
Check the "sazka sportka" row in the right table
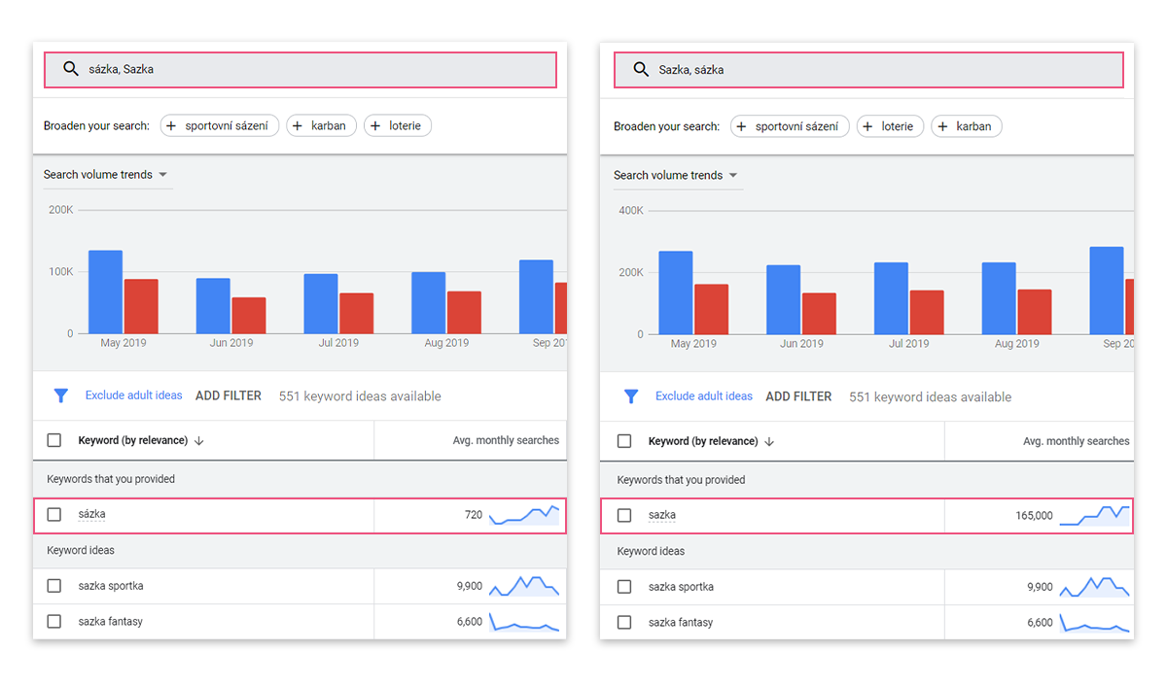point(624,587)
